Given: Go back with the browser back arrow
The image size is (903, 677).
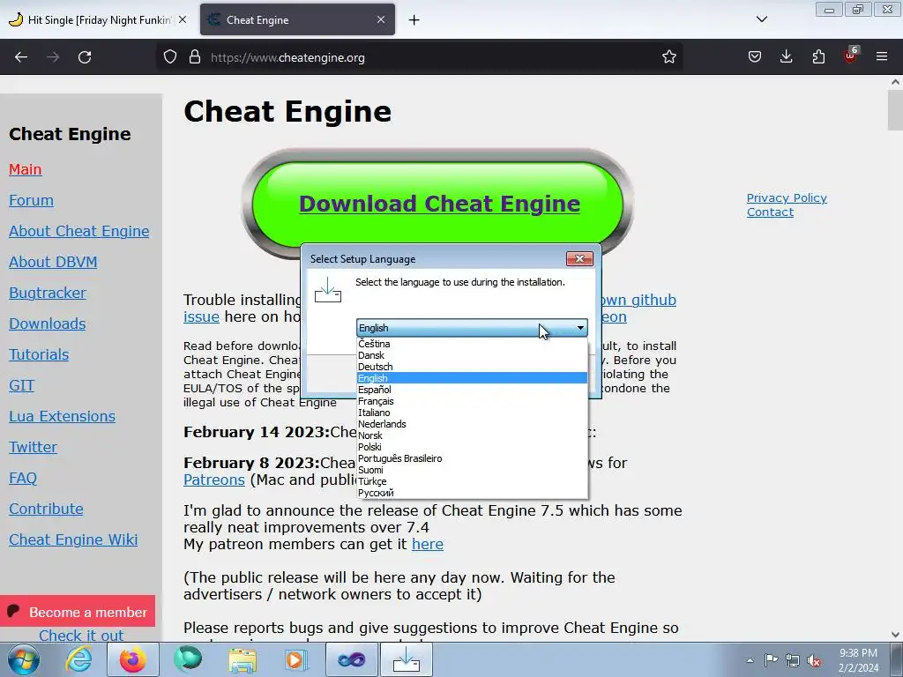Looking at the screenshot, I should click(21, 57).
